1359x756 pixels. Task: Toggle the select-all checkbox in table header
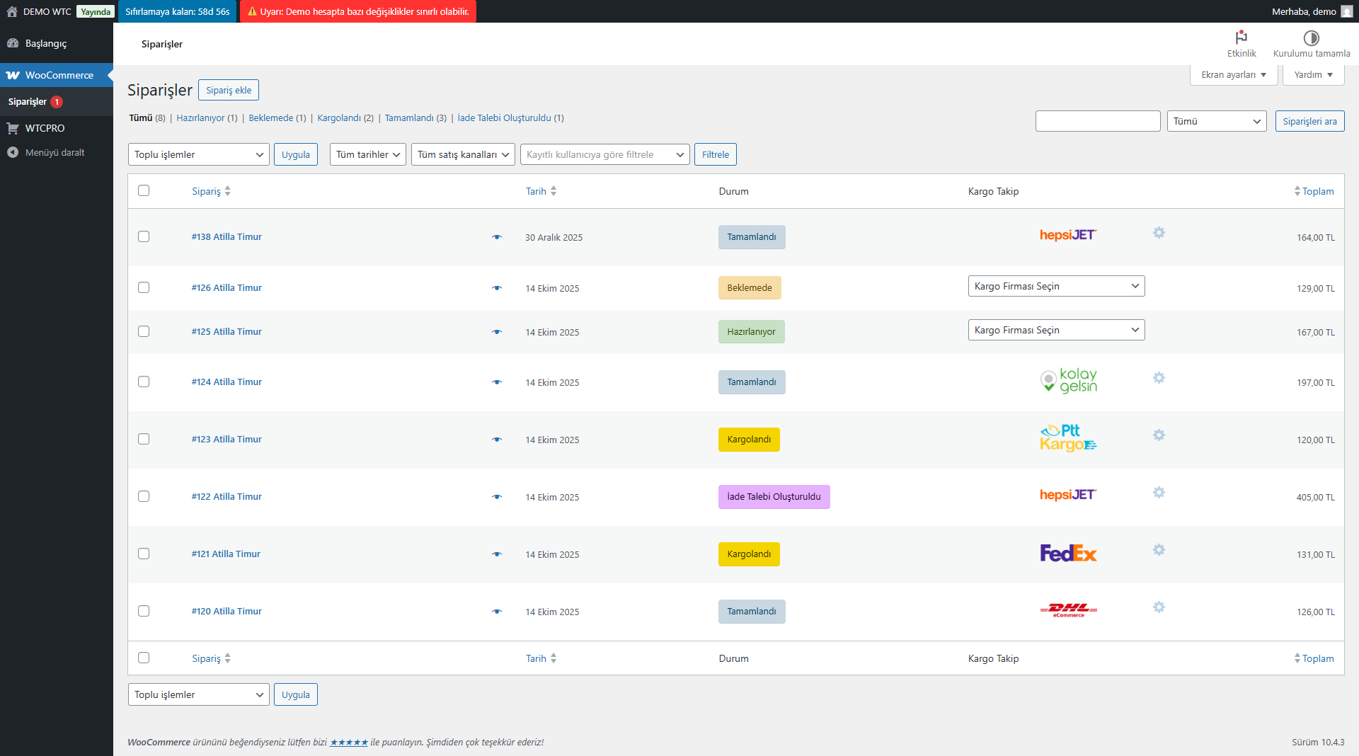144,190
